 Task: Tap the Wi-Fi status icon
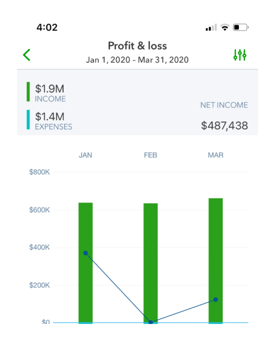(x=225, y=27)
